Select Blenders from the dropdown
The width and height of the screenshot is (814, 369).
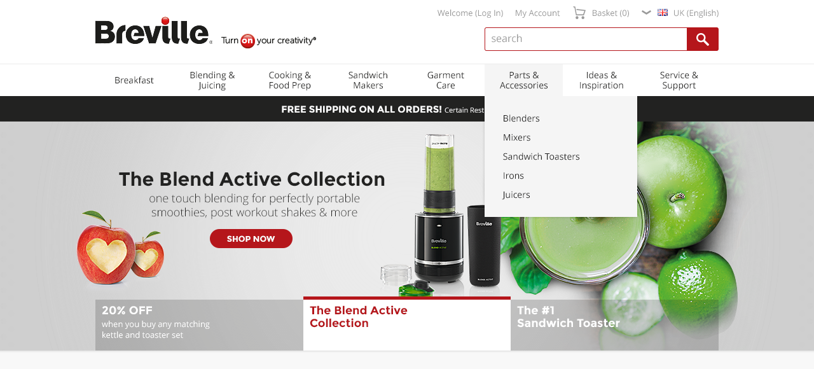521,118
